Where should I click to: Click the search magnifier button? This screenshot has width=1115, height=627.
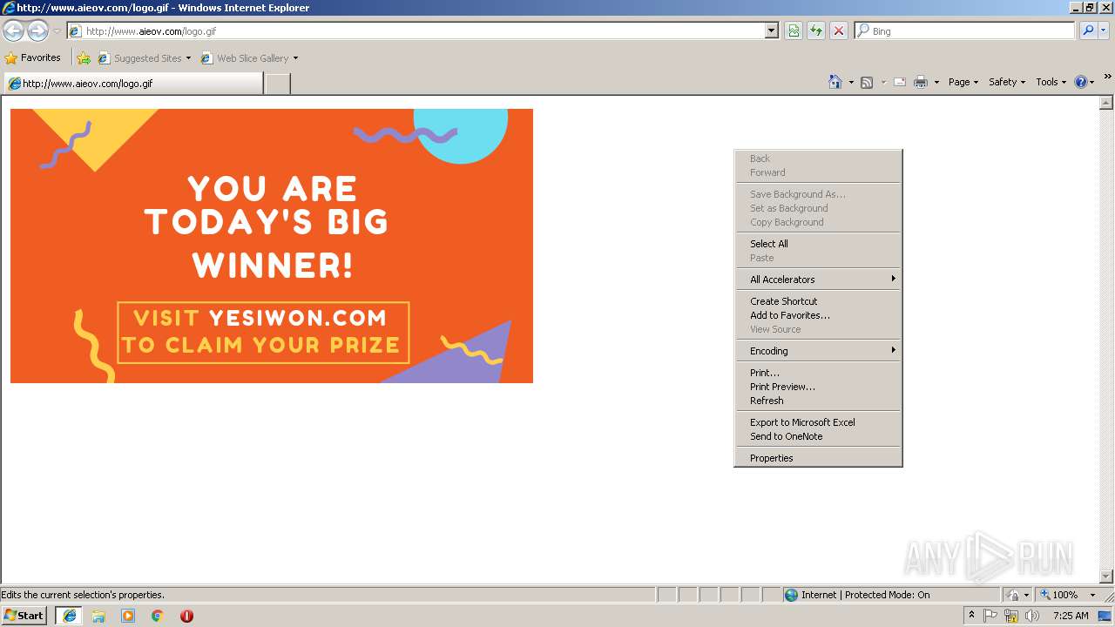point(1088,30)
